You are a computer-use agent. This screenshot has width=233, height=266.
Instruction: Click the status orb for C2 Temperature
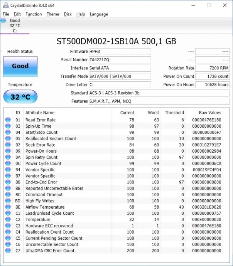click(8, 219)
